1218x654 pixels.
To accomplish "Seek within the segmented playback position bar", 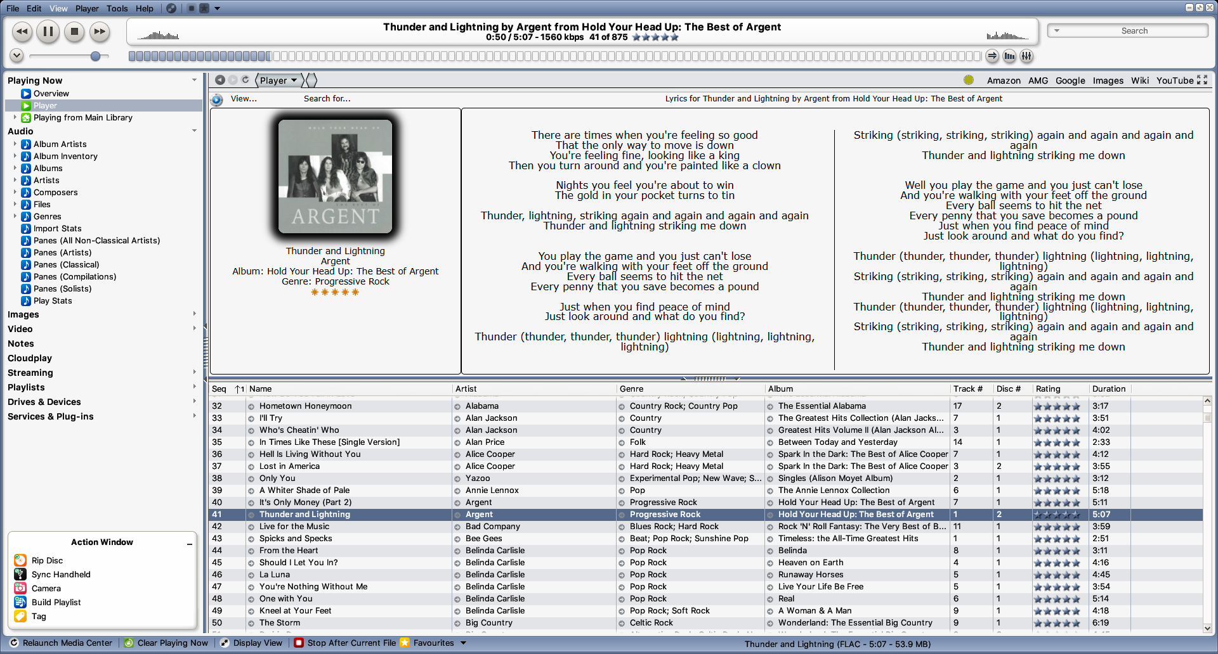I will point(554,56).
